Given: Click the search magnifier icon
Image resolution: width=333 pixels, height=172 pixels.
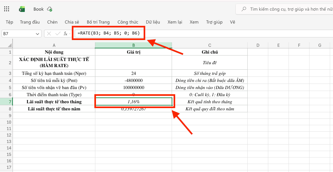Looking at the screenshot, I should point(244,9).
